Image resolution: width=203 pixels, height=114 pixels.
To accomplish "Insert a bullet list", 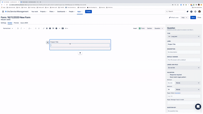I will (36, 28).
